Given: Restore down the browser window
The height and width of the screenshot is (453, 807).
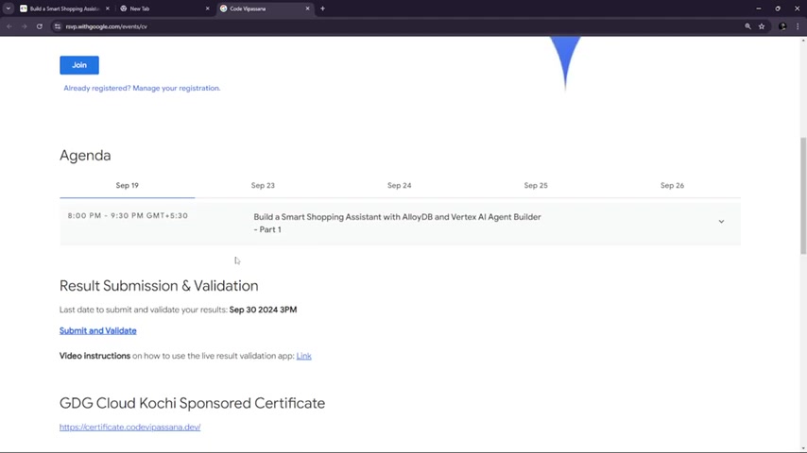Looking at the screenshot, I should coord(778,8).
